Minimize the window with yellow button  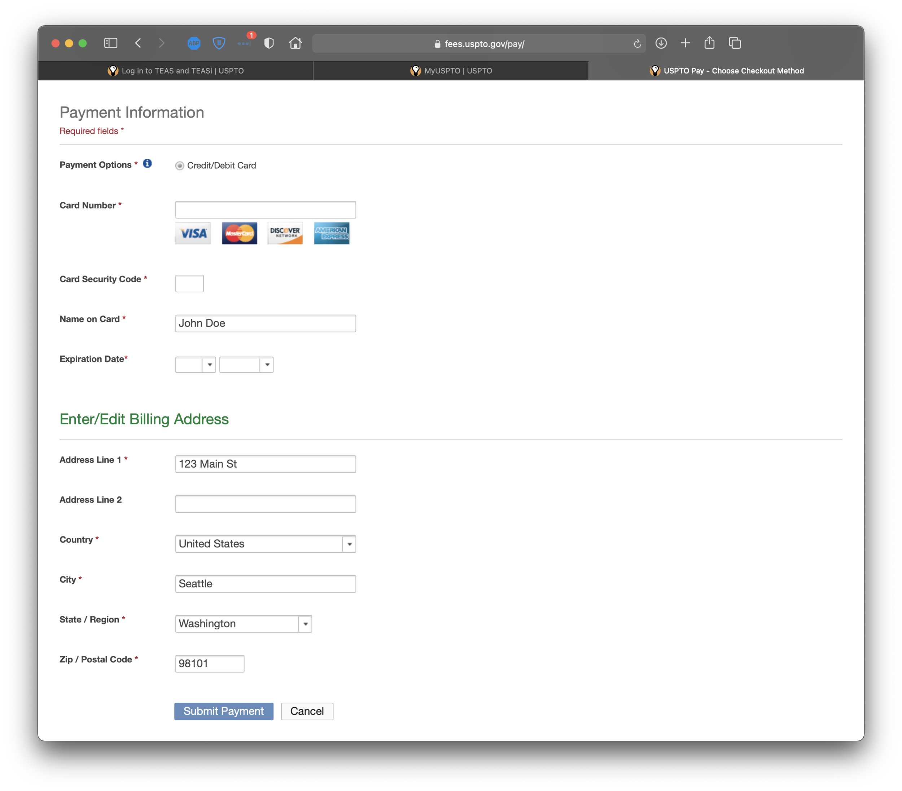pos(69,43)
